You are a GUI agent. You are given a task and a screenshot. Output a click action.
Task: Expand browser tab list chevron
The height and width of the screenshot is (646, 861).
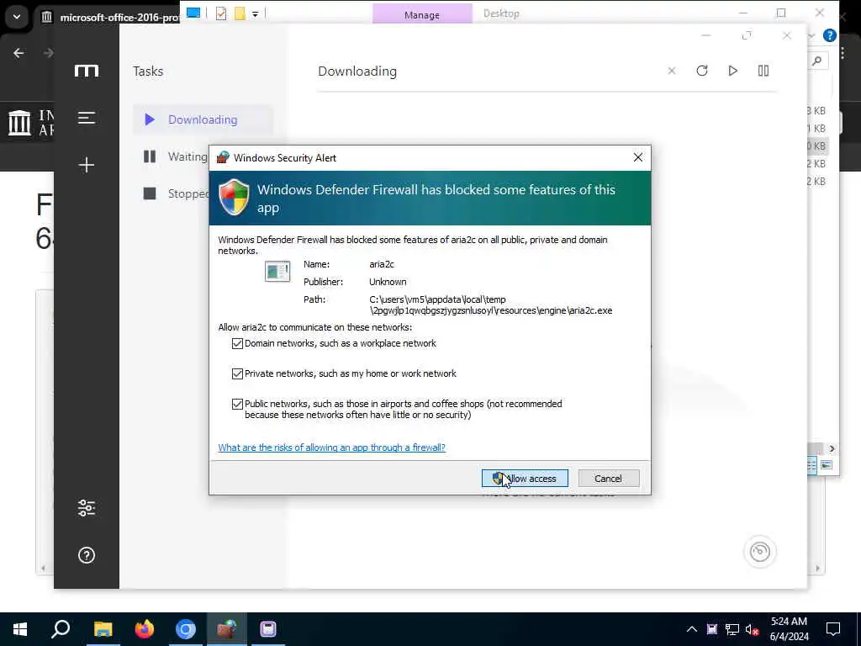point(17,17)
